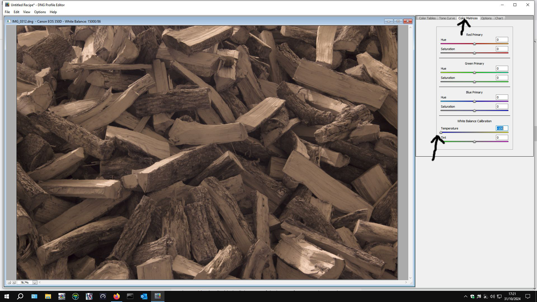Open the View menu

coord(27,12)
